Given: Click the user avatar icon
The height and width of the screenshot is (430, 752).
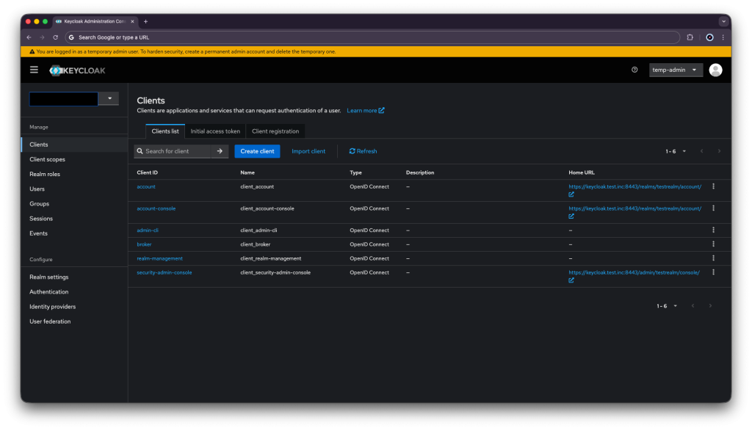Looking at the screenshot, I should coord(715,70).
